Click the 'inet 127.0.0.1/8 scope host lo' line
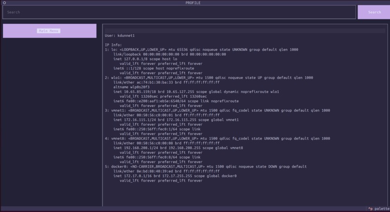The height and width of the screenshot is (212, 390). point(145,59)
